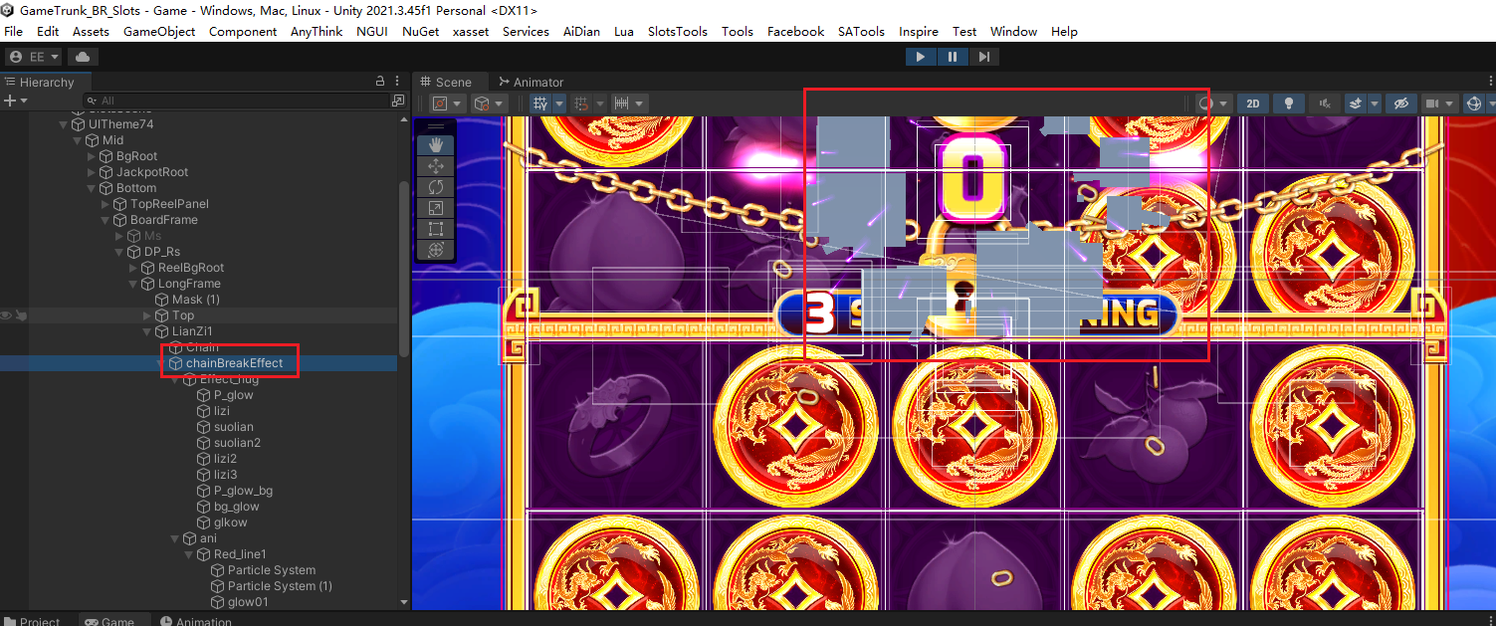Open the cloud services icon

pyautogui.click(x=82, y=57)
